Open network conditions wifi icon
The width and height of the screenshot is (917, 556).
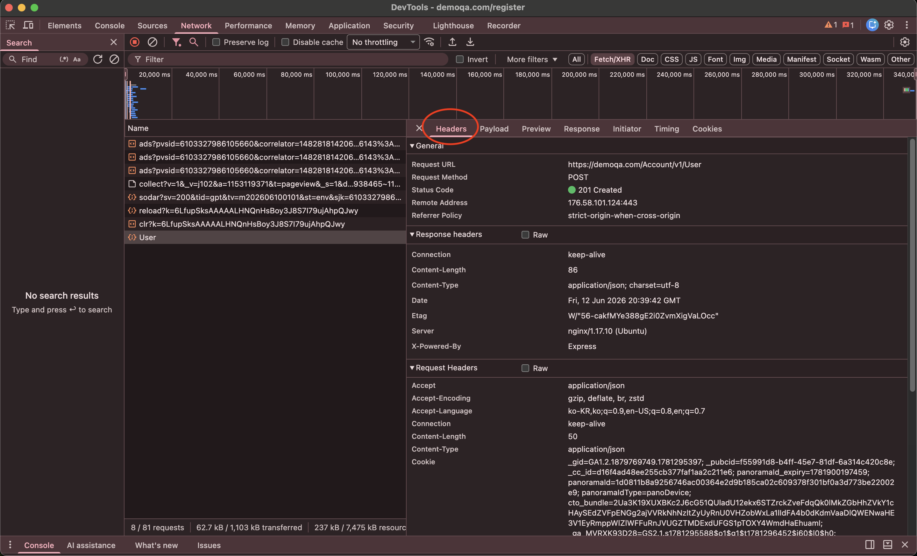pos(430,42)
